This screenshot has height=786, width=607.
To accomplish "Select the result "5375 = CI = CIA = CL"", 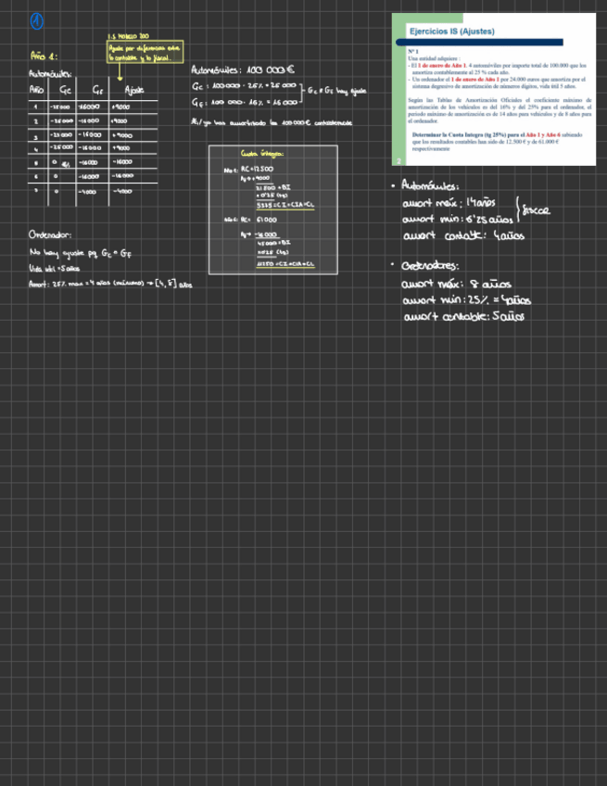I will (285, 205).
